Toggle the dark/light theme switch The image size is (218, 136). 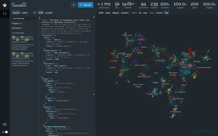pyautogui.click(x=5, y=132)
